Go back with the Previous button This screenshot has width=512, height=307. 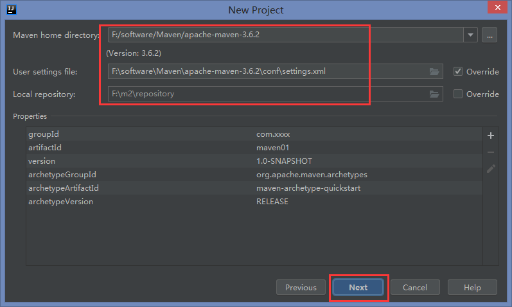301,287
